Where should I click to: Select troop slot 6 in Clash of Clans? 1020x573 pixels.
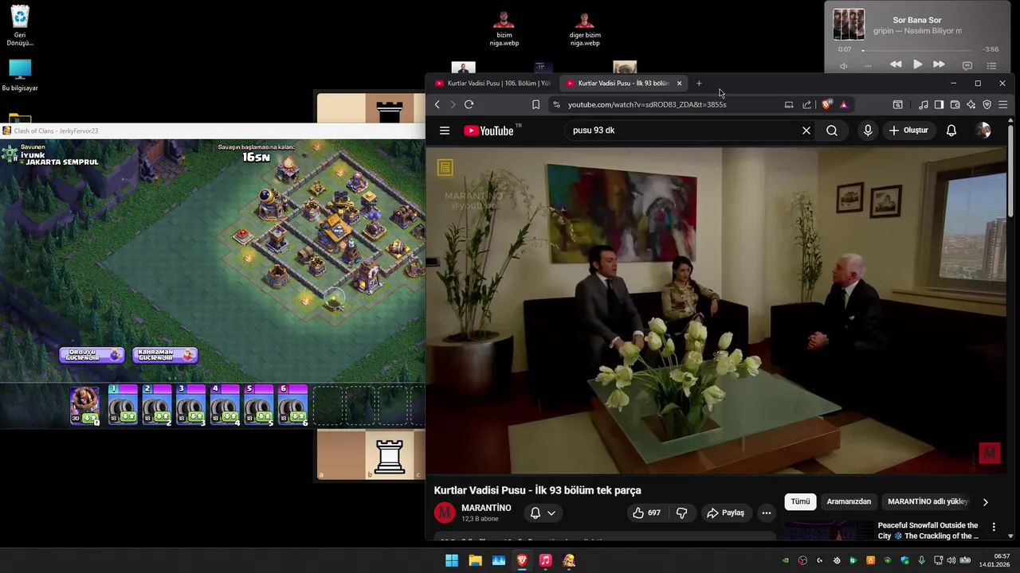(x=292, y=406)
